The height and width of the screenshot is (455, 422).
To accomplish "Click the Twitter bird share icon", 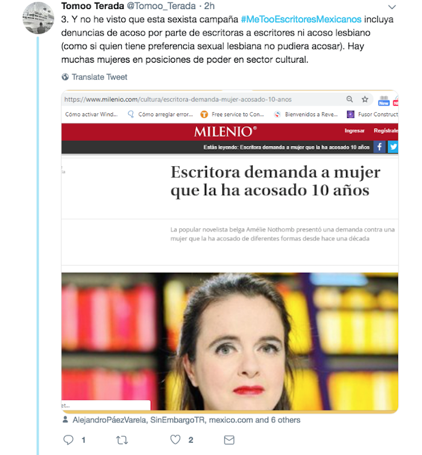I will click(393, 147).
